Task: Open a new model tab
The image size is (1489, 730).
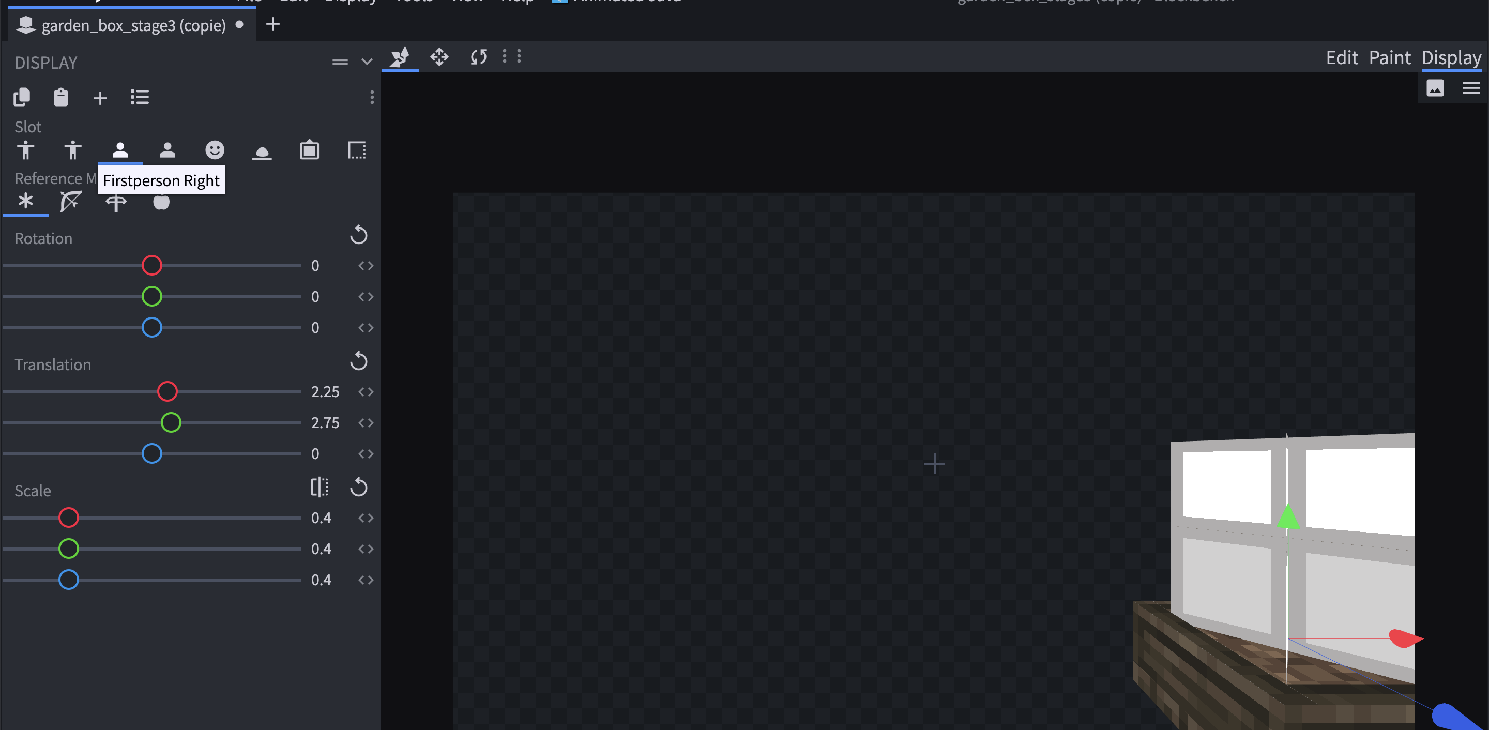Action: 272,24
